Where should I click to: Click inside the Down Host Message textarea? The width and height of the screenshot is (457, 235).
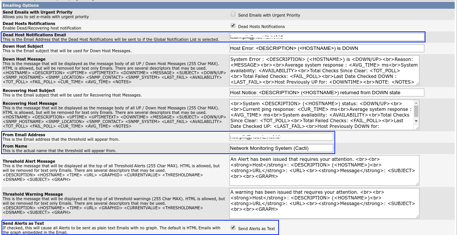[323, 70]
